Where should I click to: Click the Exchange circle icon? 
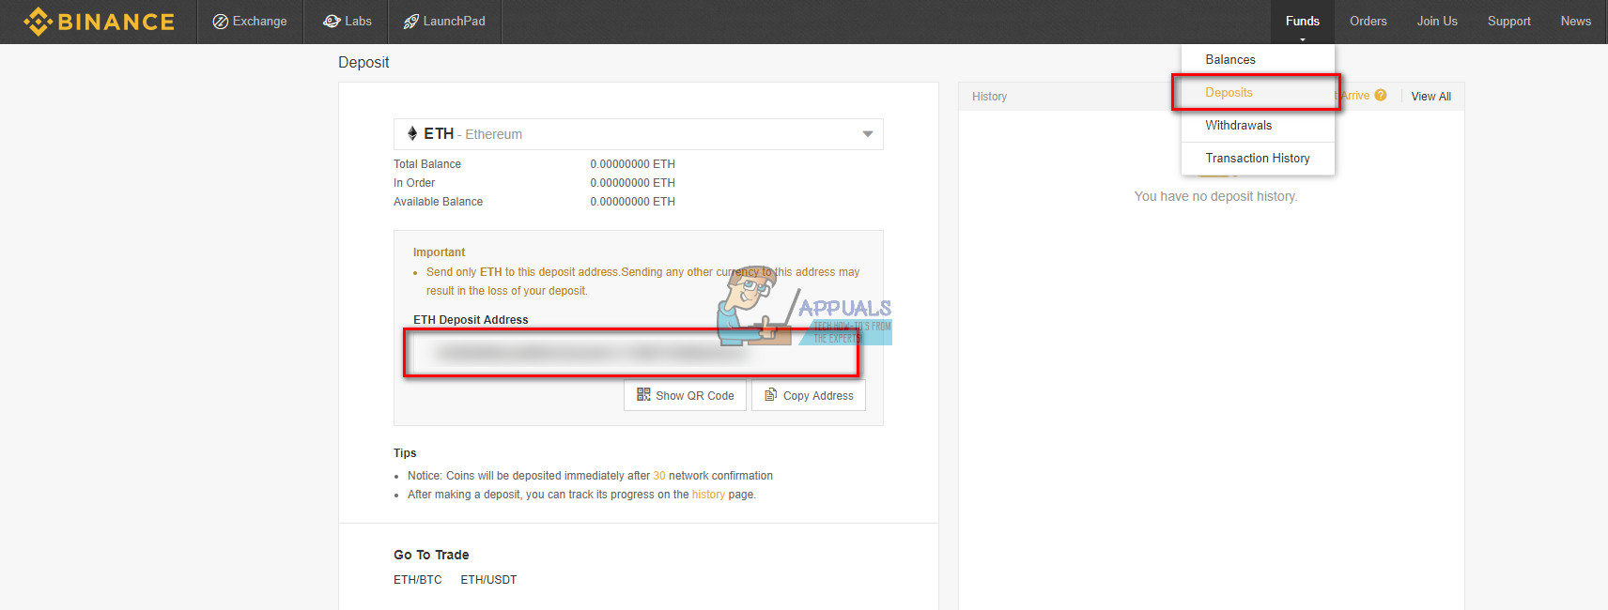point(221,22)
